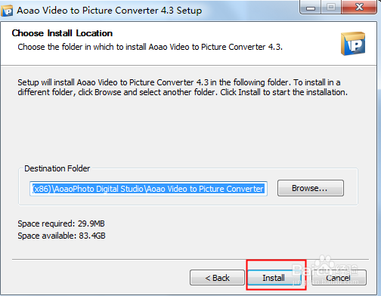The height and width of the screenshot is (296, 381).
Task: Cancel the setup wizard
Action: pyautogui.click(x=339, y=278)
